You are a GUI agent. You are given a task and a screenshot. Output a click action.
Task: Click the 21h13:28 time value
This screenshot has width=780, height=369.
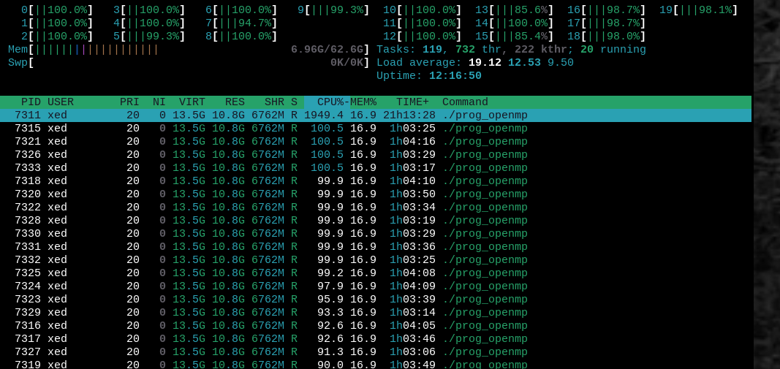[x=409, y=115]
